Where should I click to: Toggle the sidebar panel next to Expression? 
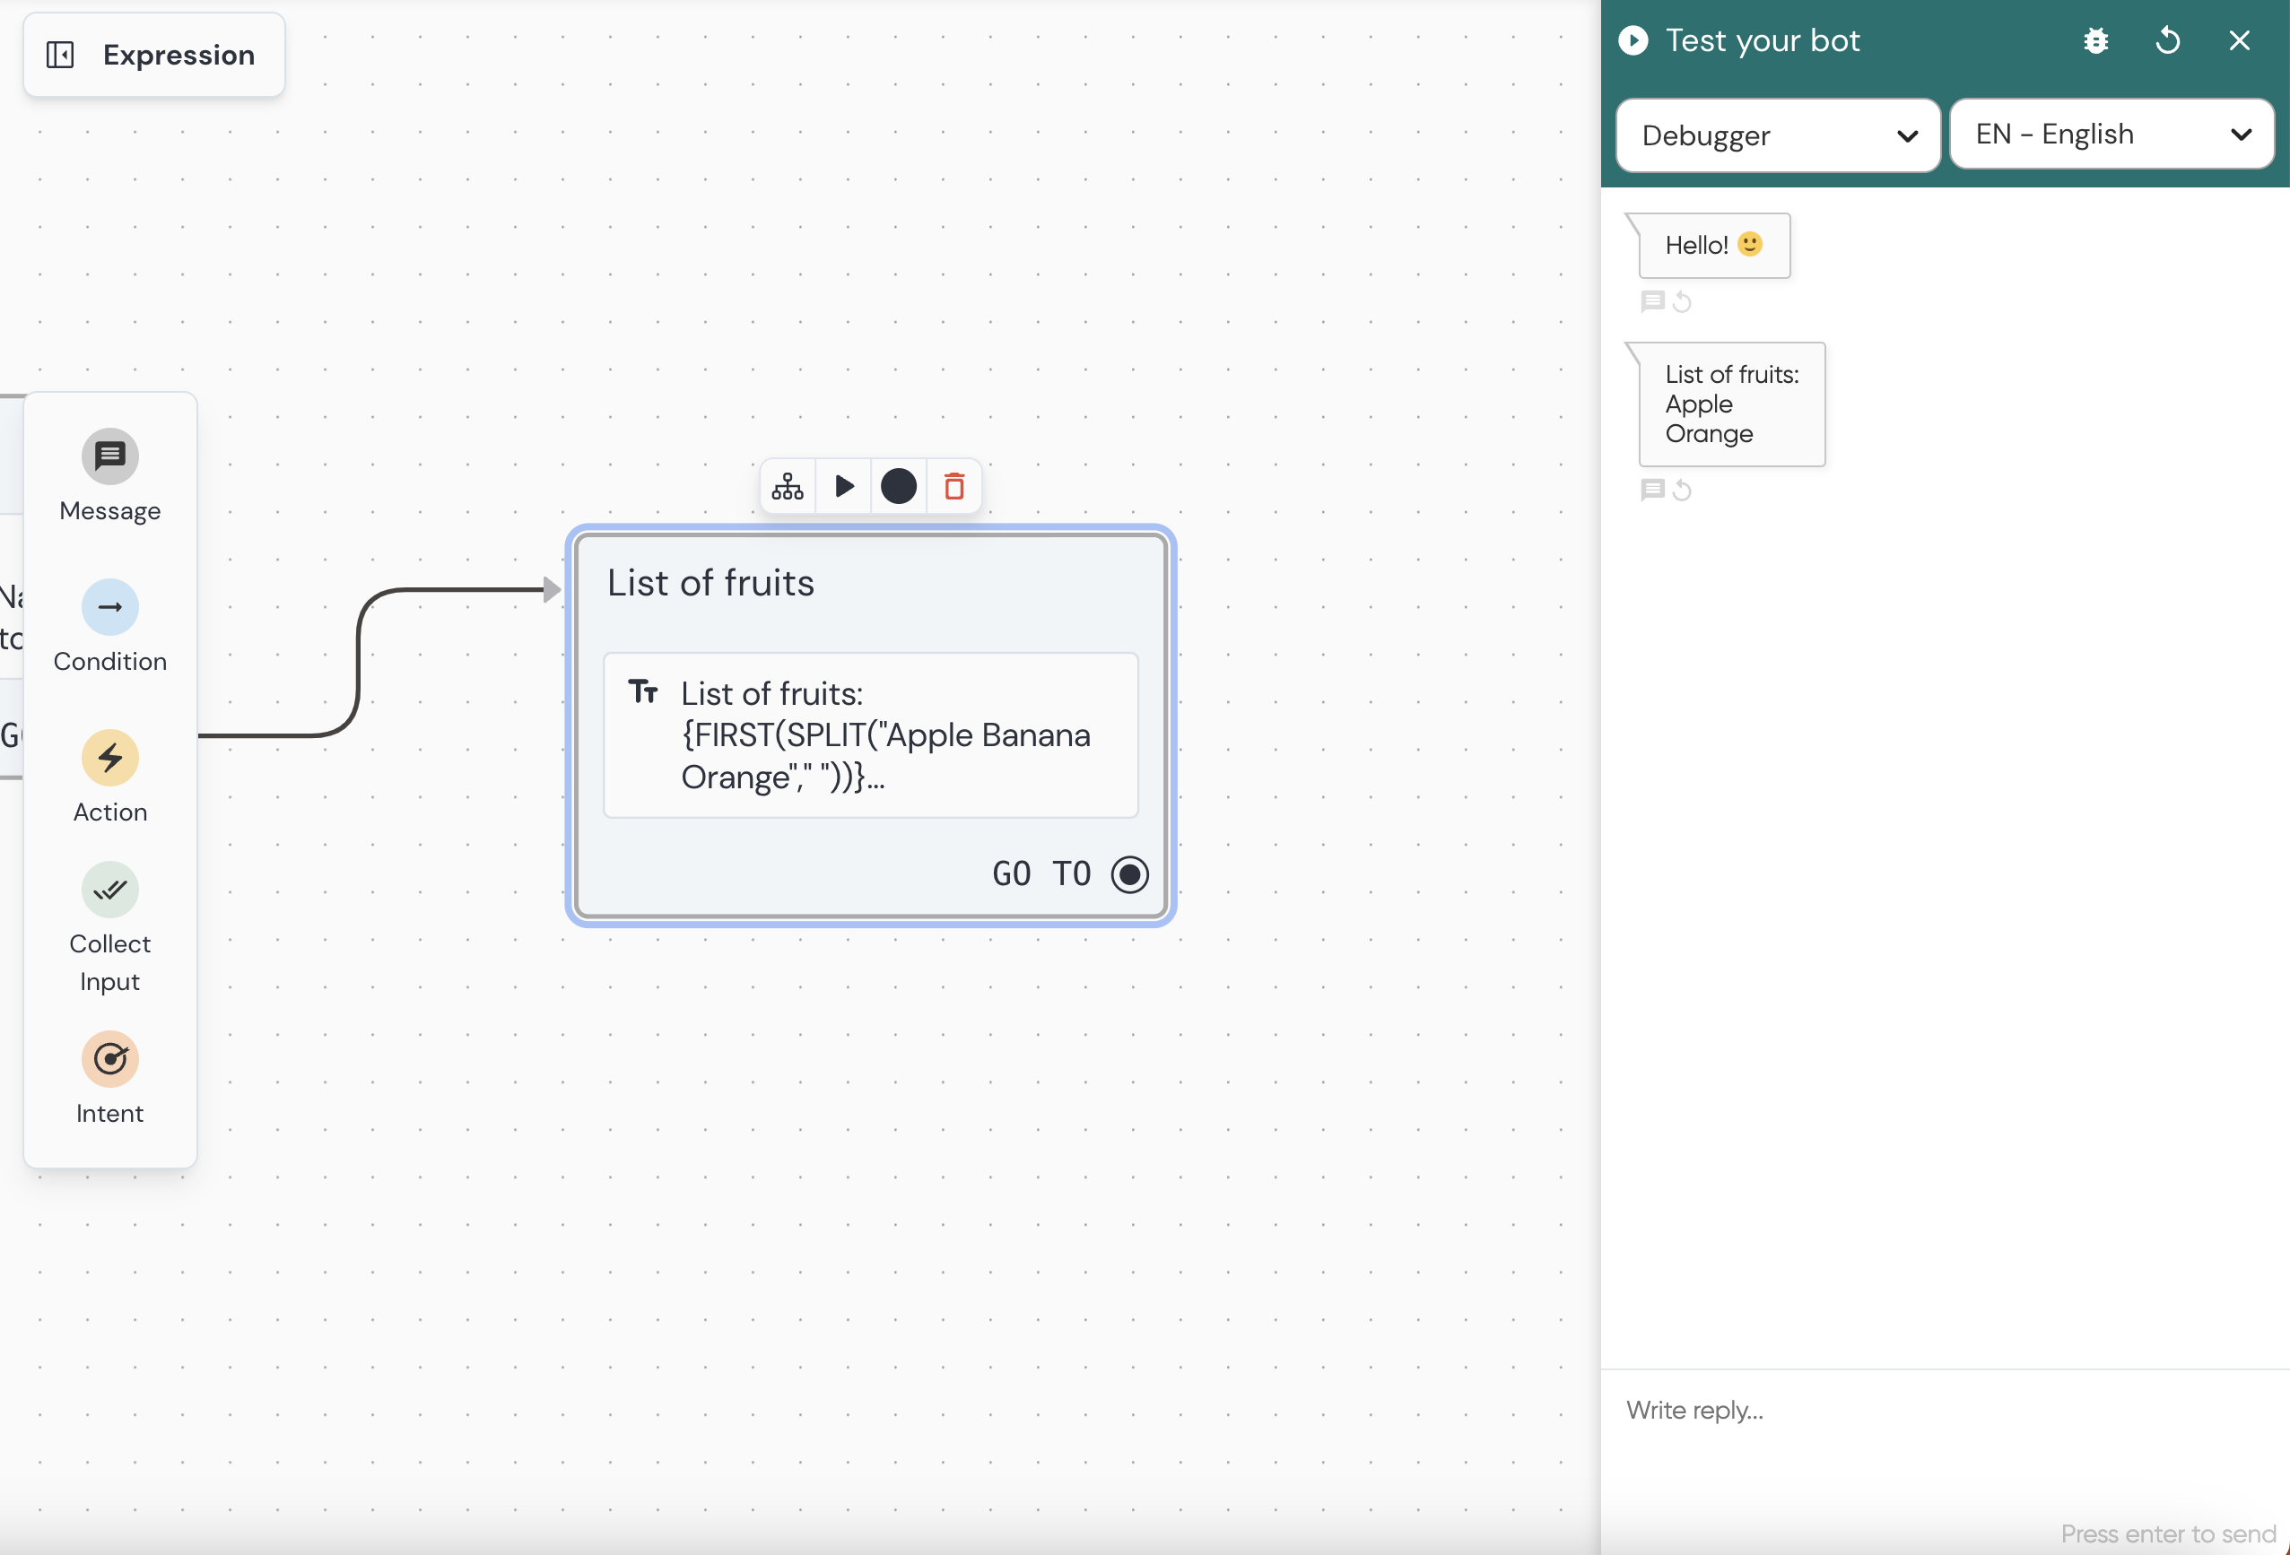coord(60,56)
